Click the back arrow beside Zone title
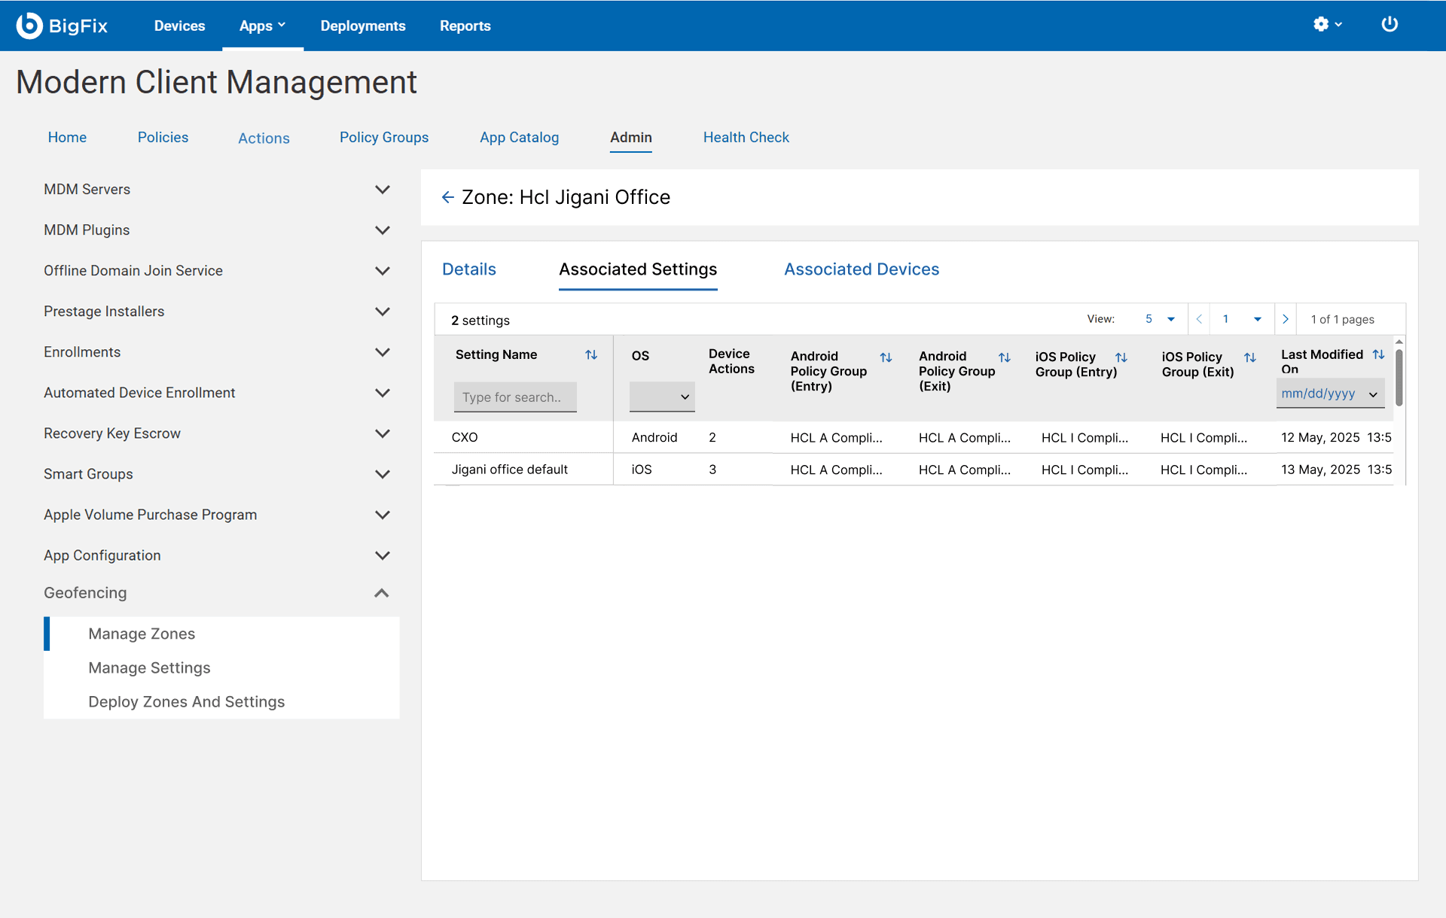The height and width of the screenshot is (918, 1446). (447, 197)
